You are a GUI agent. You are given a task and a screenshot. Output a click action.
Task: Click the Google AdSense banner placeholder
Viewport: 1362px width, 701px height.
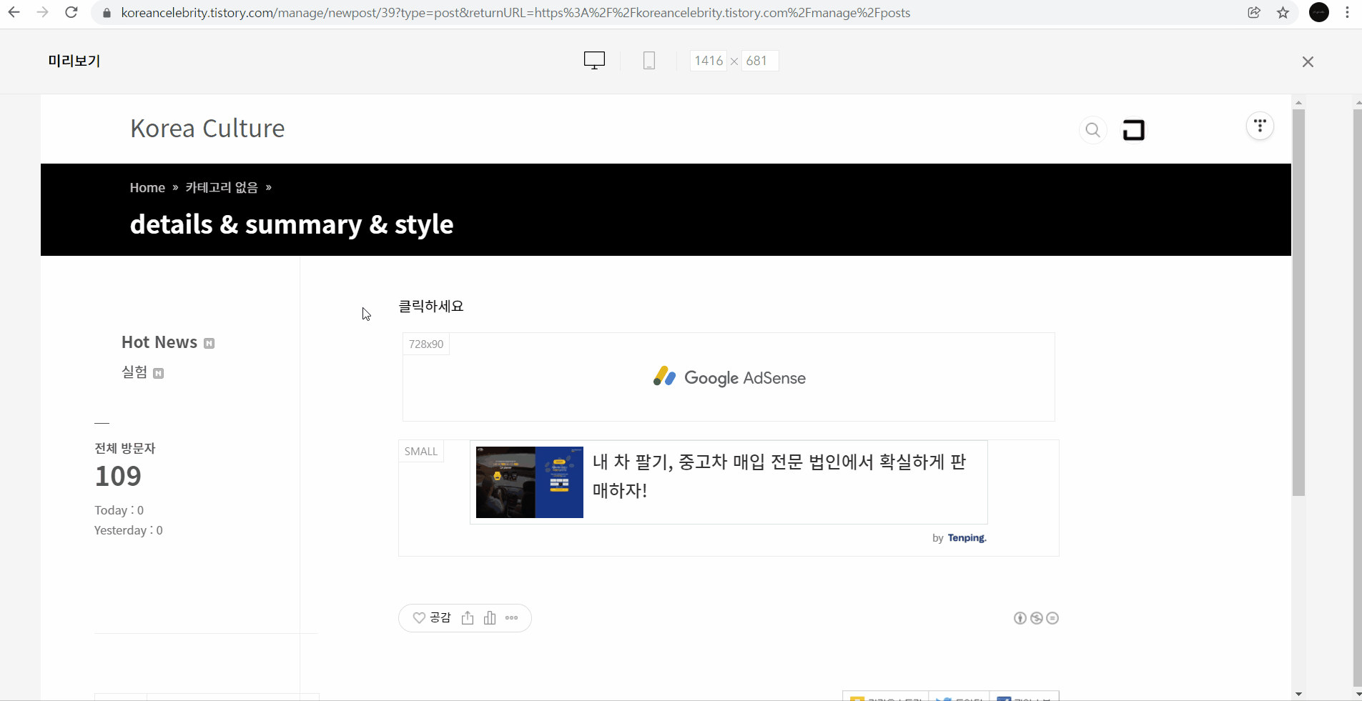pos(729,377)
